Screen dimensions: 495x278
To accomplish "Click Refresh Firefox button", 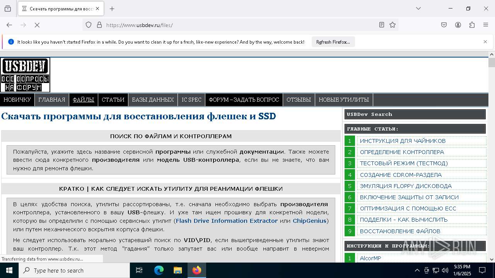I will (333, 42).
